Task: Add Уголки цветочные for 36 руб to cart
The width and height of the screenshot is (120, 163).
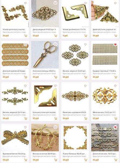Action: [x=26, y=36]
